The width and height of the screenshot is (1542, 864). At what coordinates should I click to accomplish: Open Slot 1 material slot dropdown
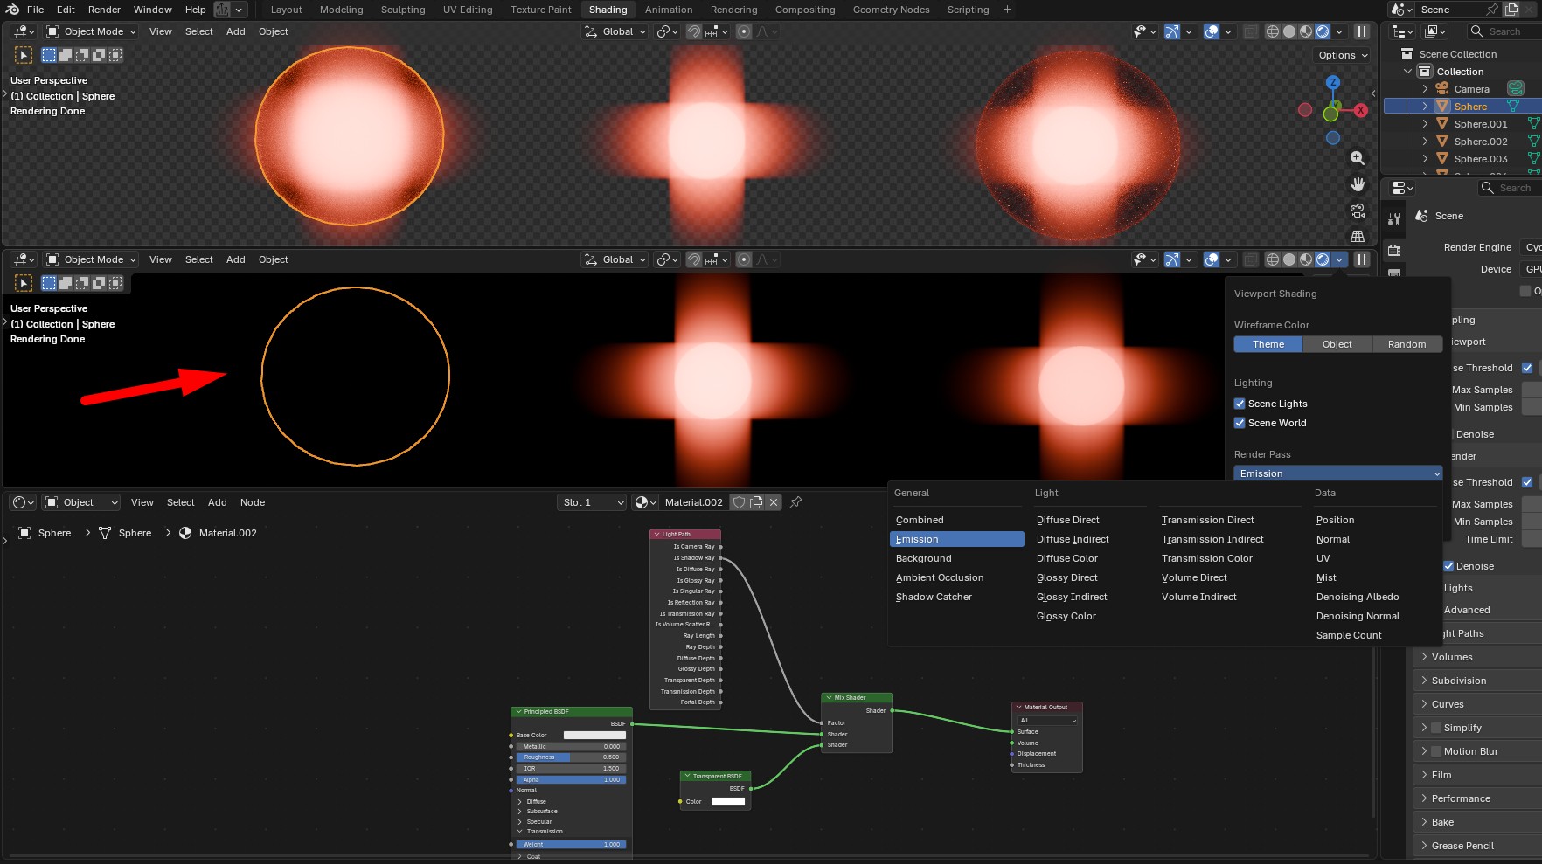[x=593, y=502]
